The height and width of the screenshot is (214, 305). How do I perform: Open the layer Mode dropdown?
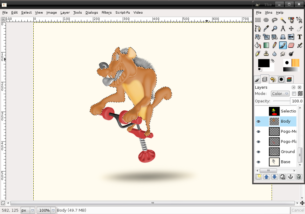pos(280,94)
